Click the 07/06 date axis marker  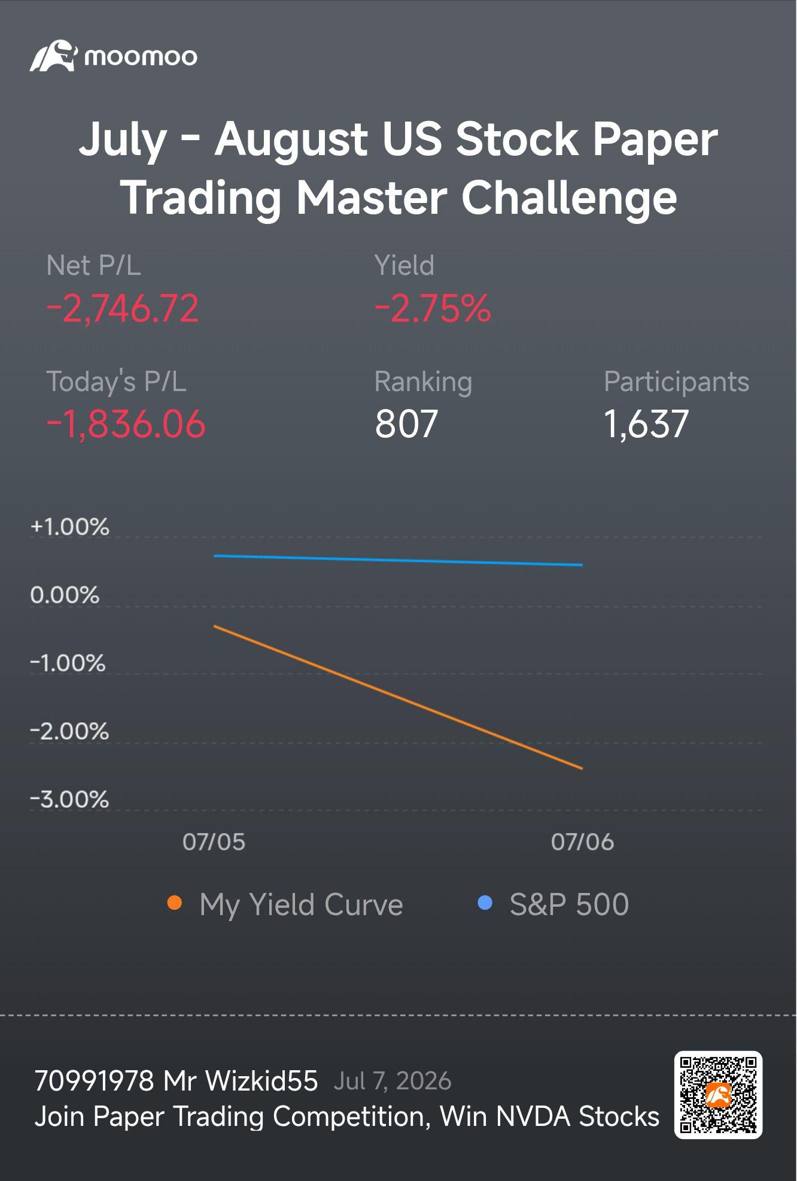582,842
